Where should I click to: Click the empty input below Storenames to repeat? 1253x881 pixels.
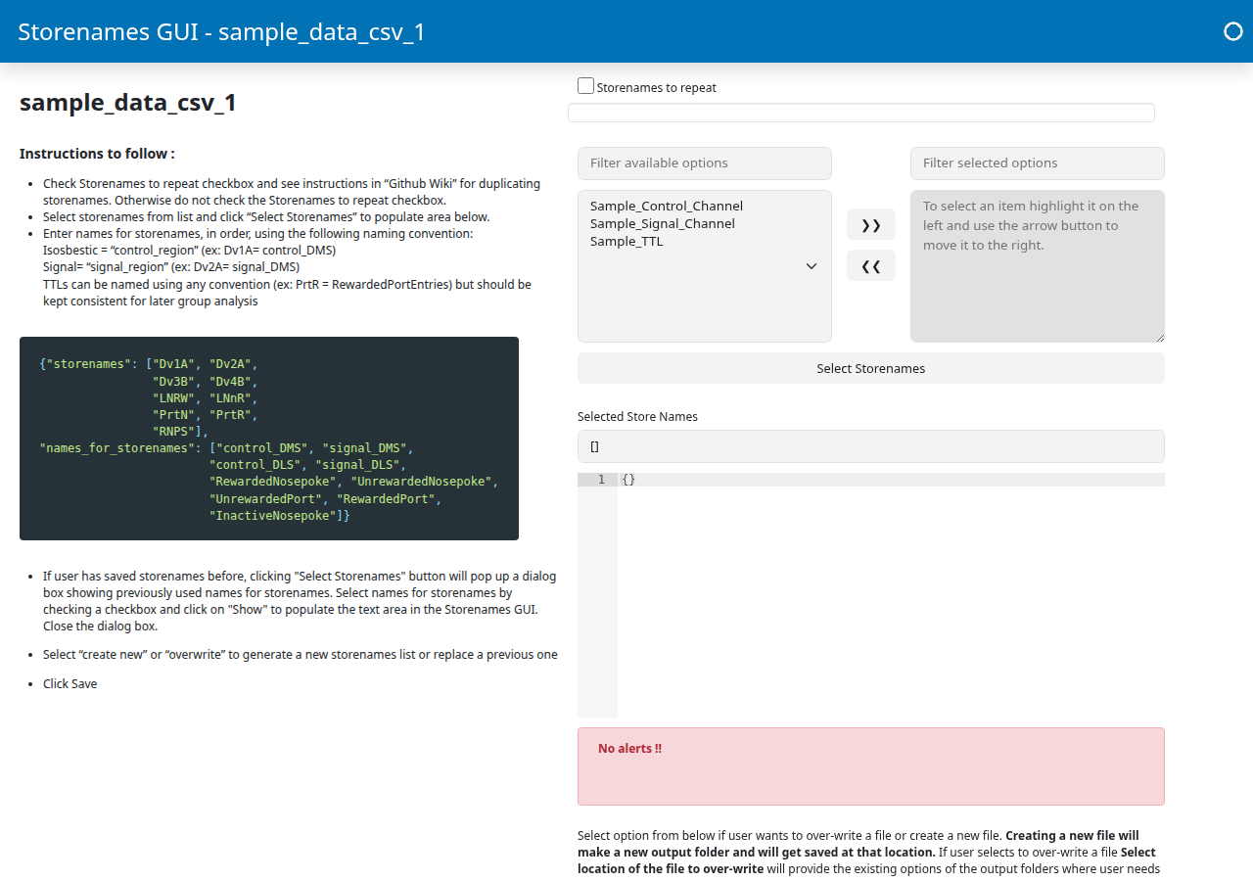tap(861, 113)
